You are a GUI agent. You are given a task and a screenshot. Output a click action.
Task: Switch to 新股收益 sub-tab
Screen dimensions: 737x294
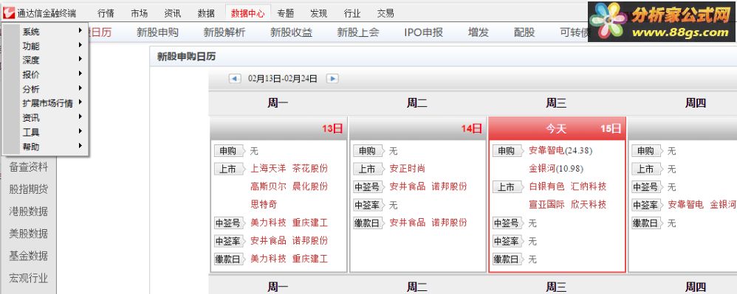(291, 32)
